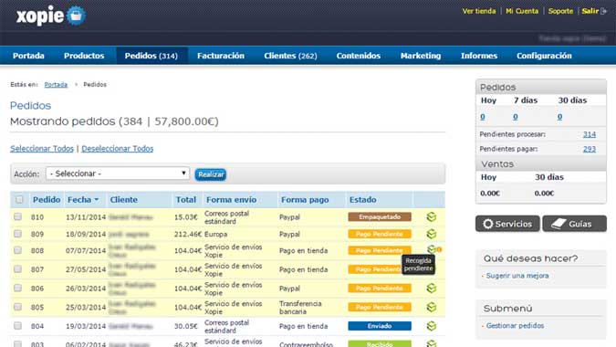
Task: Click Sugerir una mejora link
Action: 517,276
